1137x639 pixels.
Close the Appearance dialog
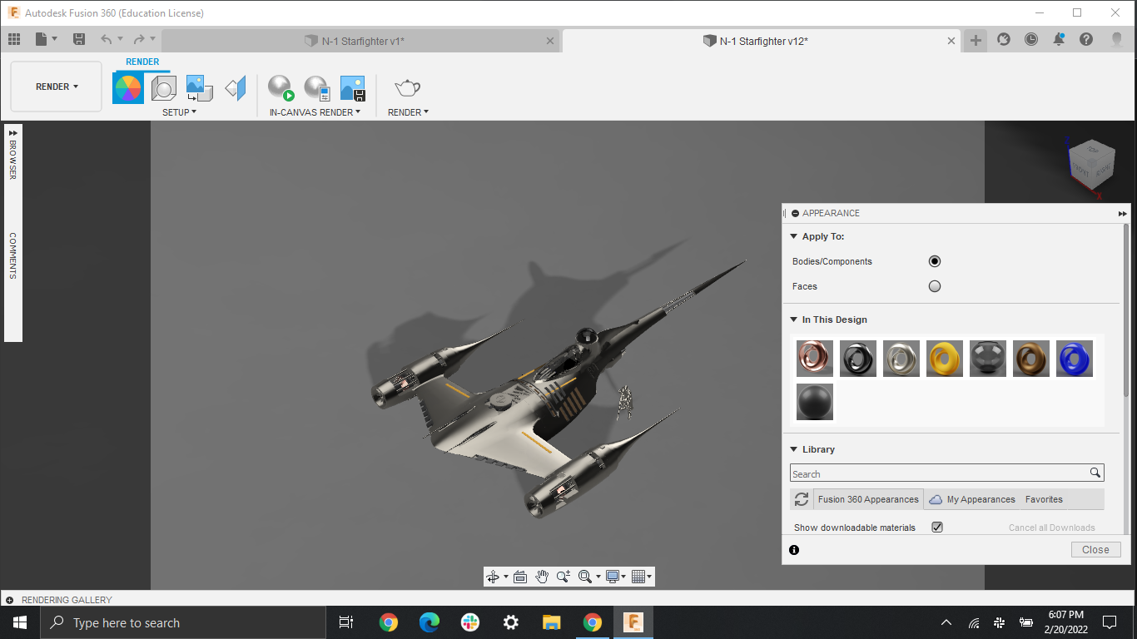coord(1095,549)
